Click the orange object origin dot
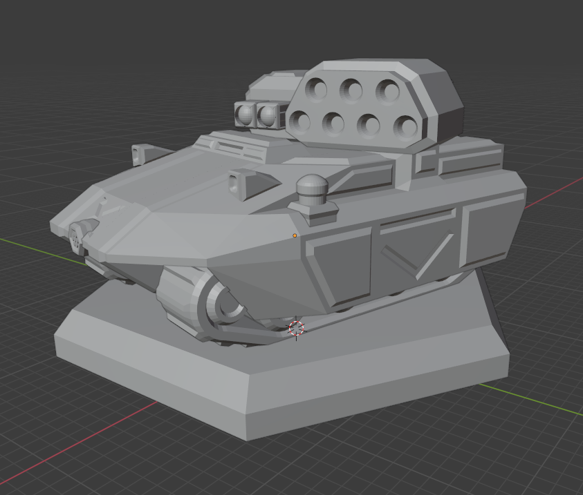Screen dimensions: 583x495 pos(295,235)
